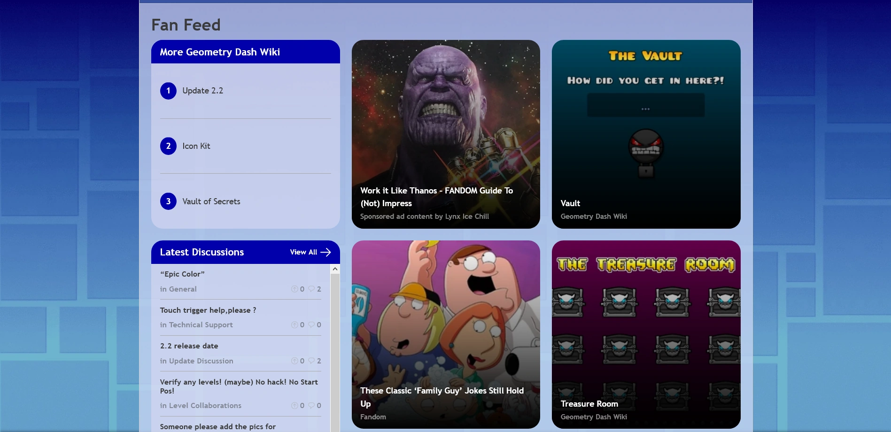
Task: Open "Verify any levels!" discussion post
Action: pos(239,386)
